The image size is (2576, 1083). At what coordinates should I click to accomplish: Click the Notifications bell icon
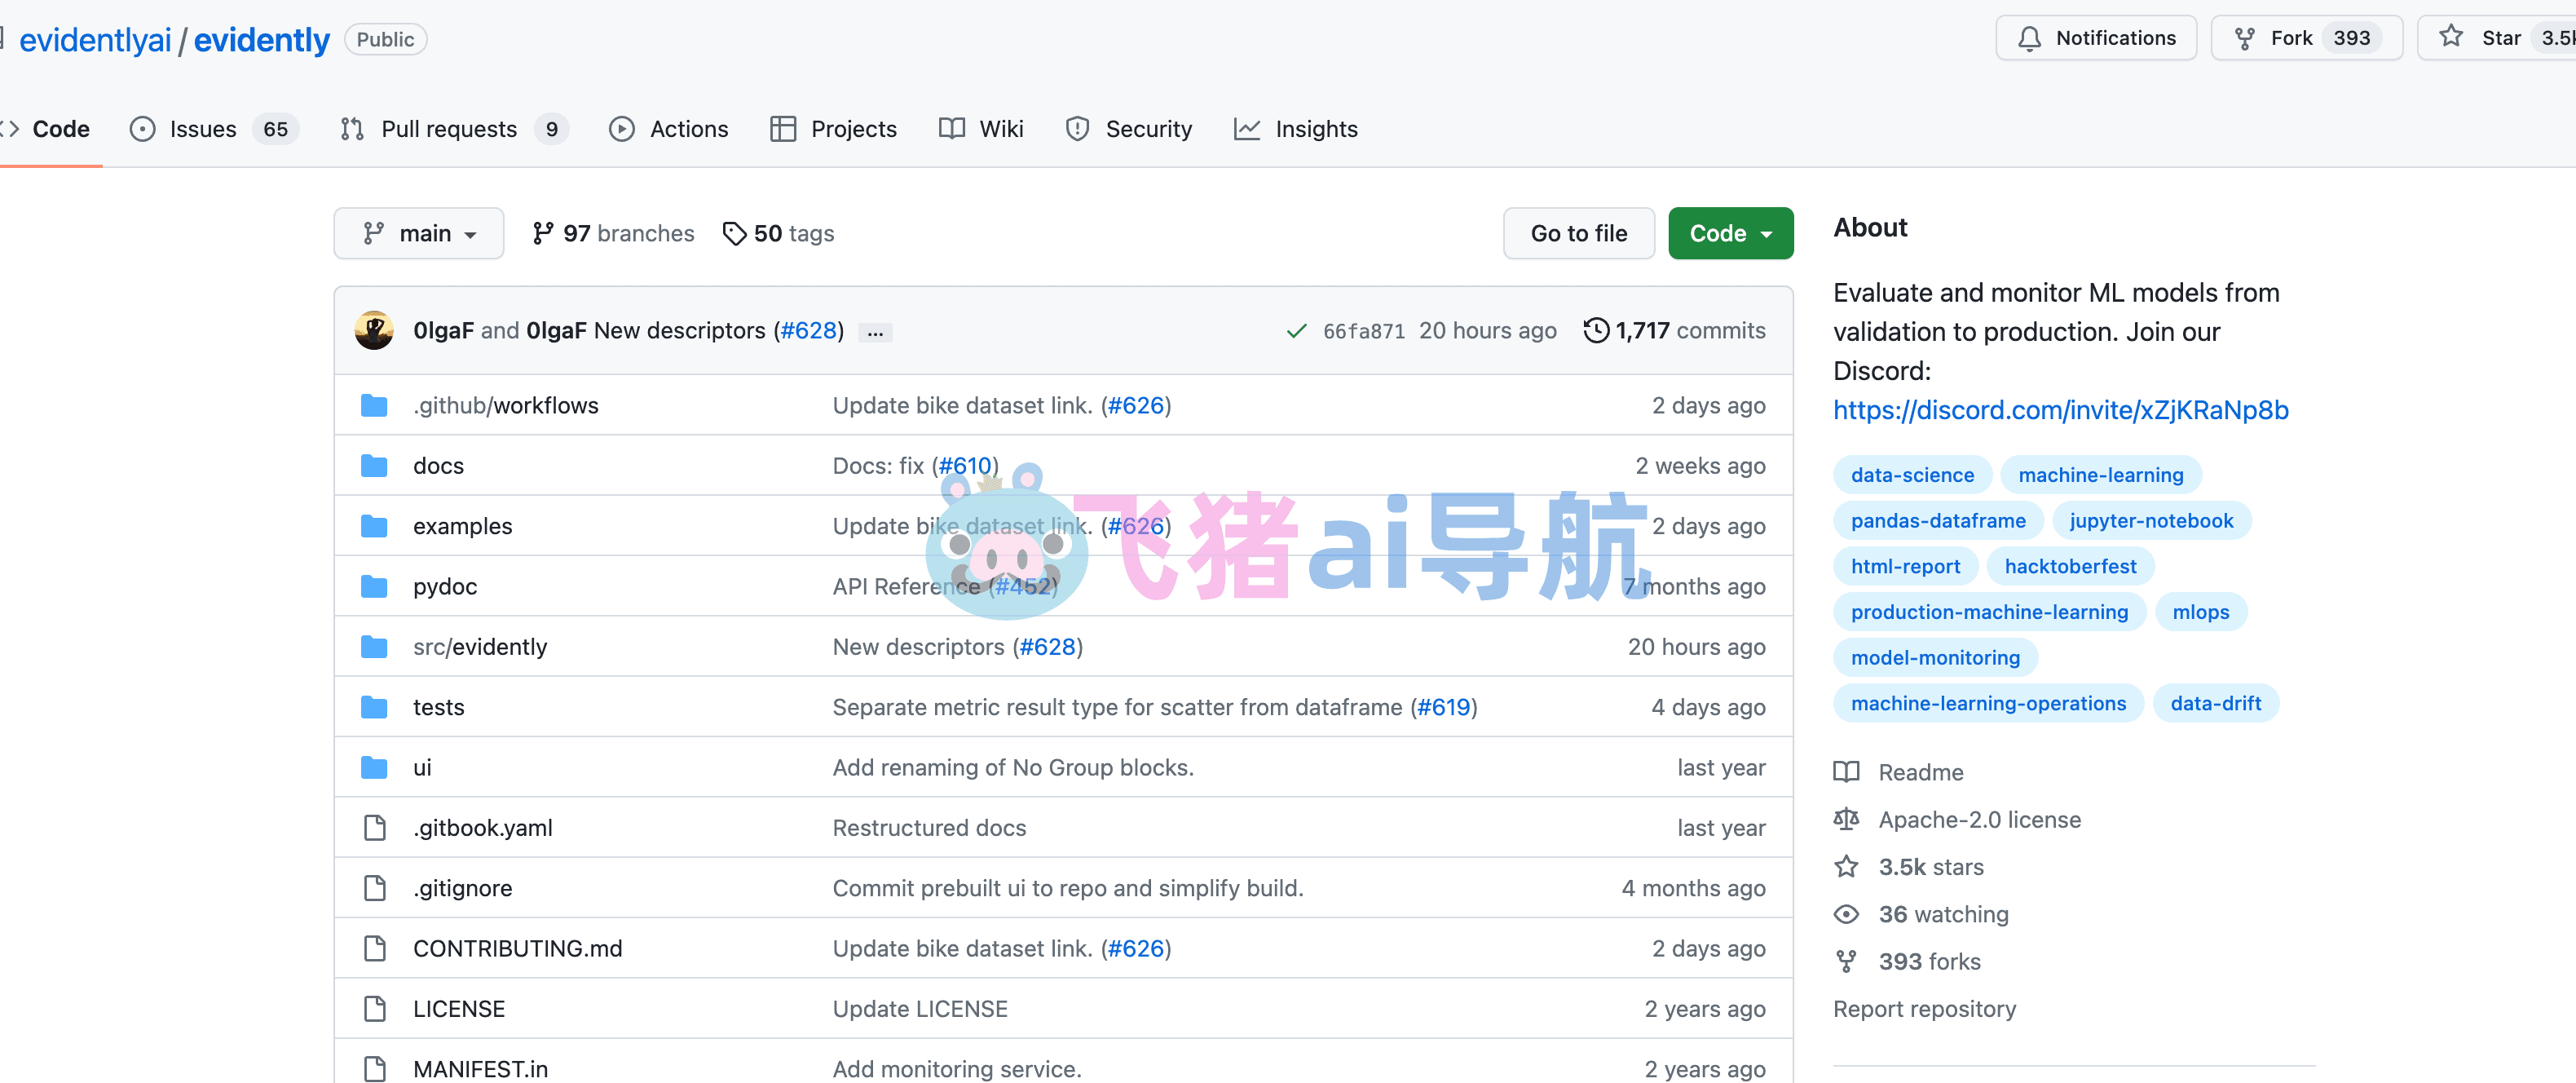(x=2029, y=39)
